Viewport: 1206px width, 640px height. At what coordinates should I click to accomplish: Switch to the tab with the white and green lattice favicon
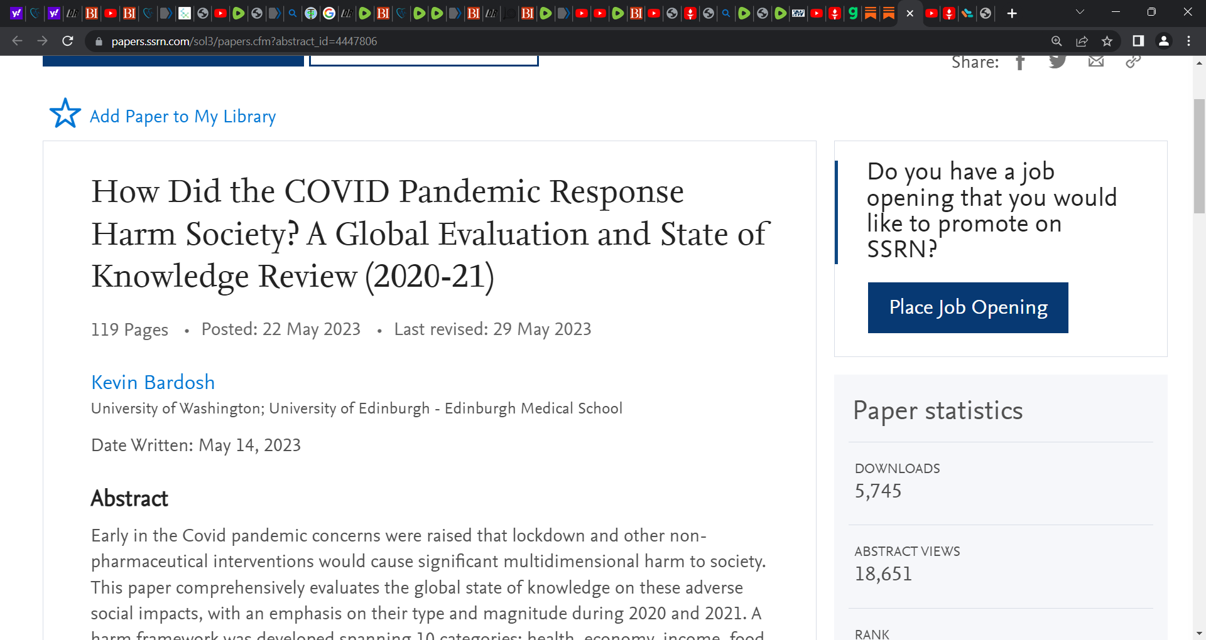click(x=184, y=13)
